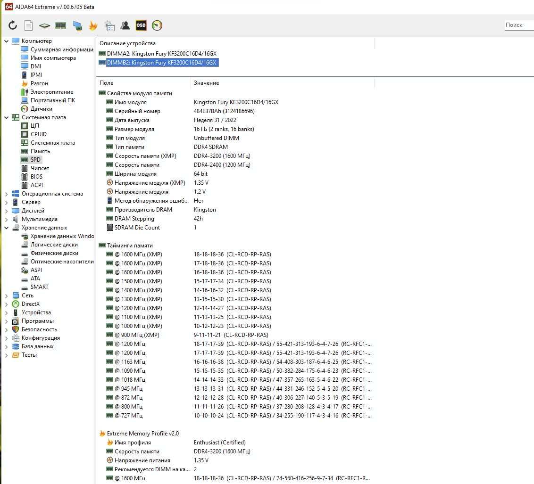Expand the Конфигурация tree node
The image size is (534, 484).
coord(7,338)
